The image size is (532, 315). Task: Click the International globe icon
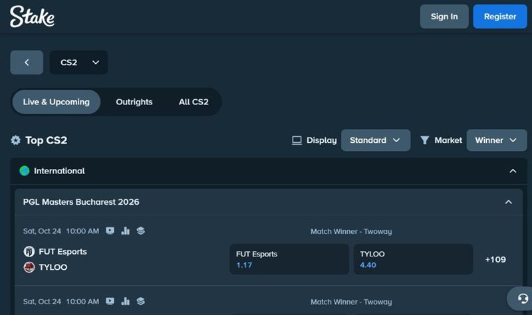pyautogui.click(x=25, y=171)
